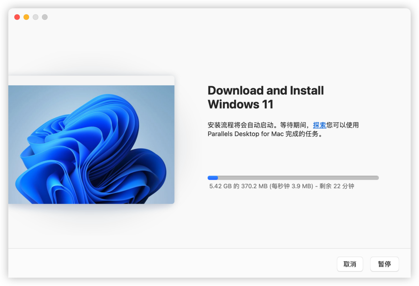Image resolution: width=419 pixels, height=286 pixels.
Task: Click the Windows 11 download progress bar
Action: tap(293, 178)
